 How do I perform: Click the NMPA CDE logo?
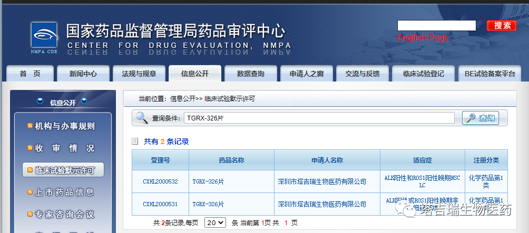click(x=44, y=38)
